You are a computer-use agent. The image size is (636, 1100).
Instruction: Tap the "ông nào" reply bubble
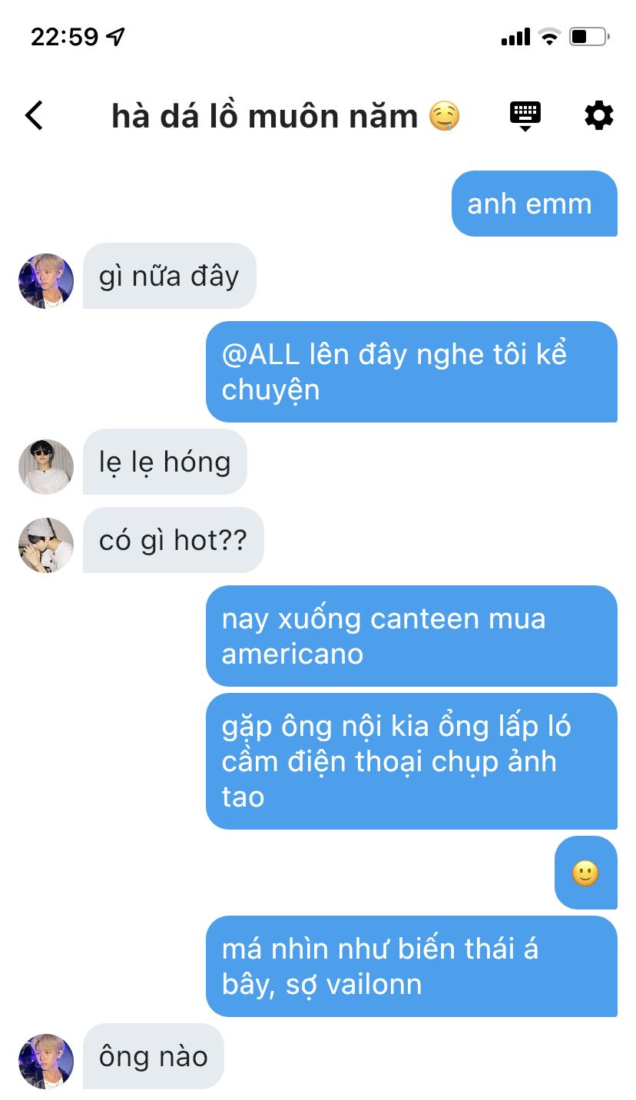154,1056
